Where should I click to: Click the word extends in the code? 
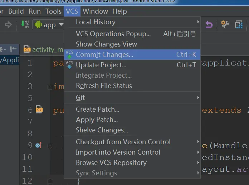coord(222,110)
